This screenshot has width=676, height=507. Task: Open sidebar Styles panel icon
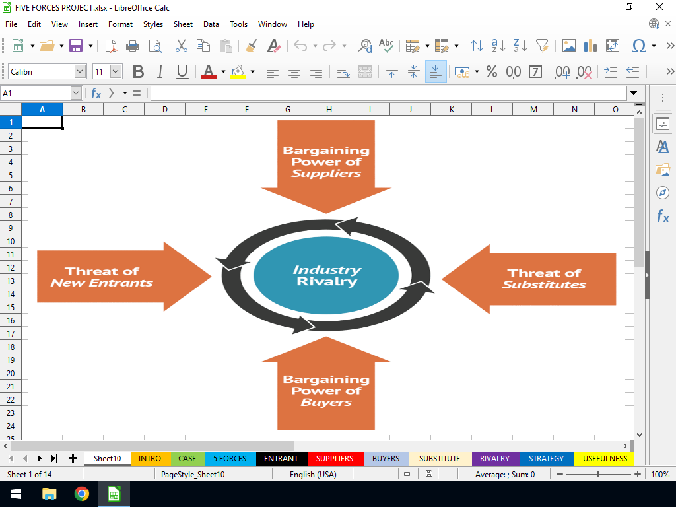(x=663, y=147)
